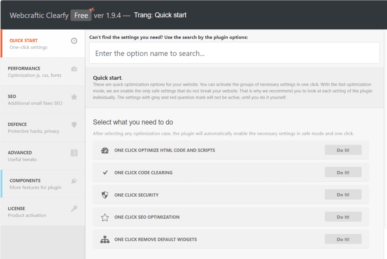The height and width of the screenshot is (259, 387).
Task: Do It for One Click Code Clearing
Action: tap(343, 172)
